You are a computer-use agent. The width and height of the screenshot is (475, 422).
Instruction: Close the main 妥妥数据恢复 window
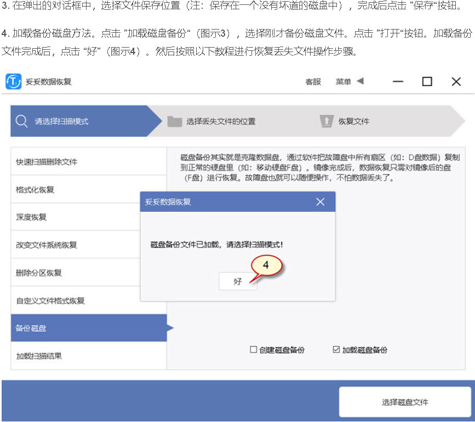456,82
